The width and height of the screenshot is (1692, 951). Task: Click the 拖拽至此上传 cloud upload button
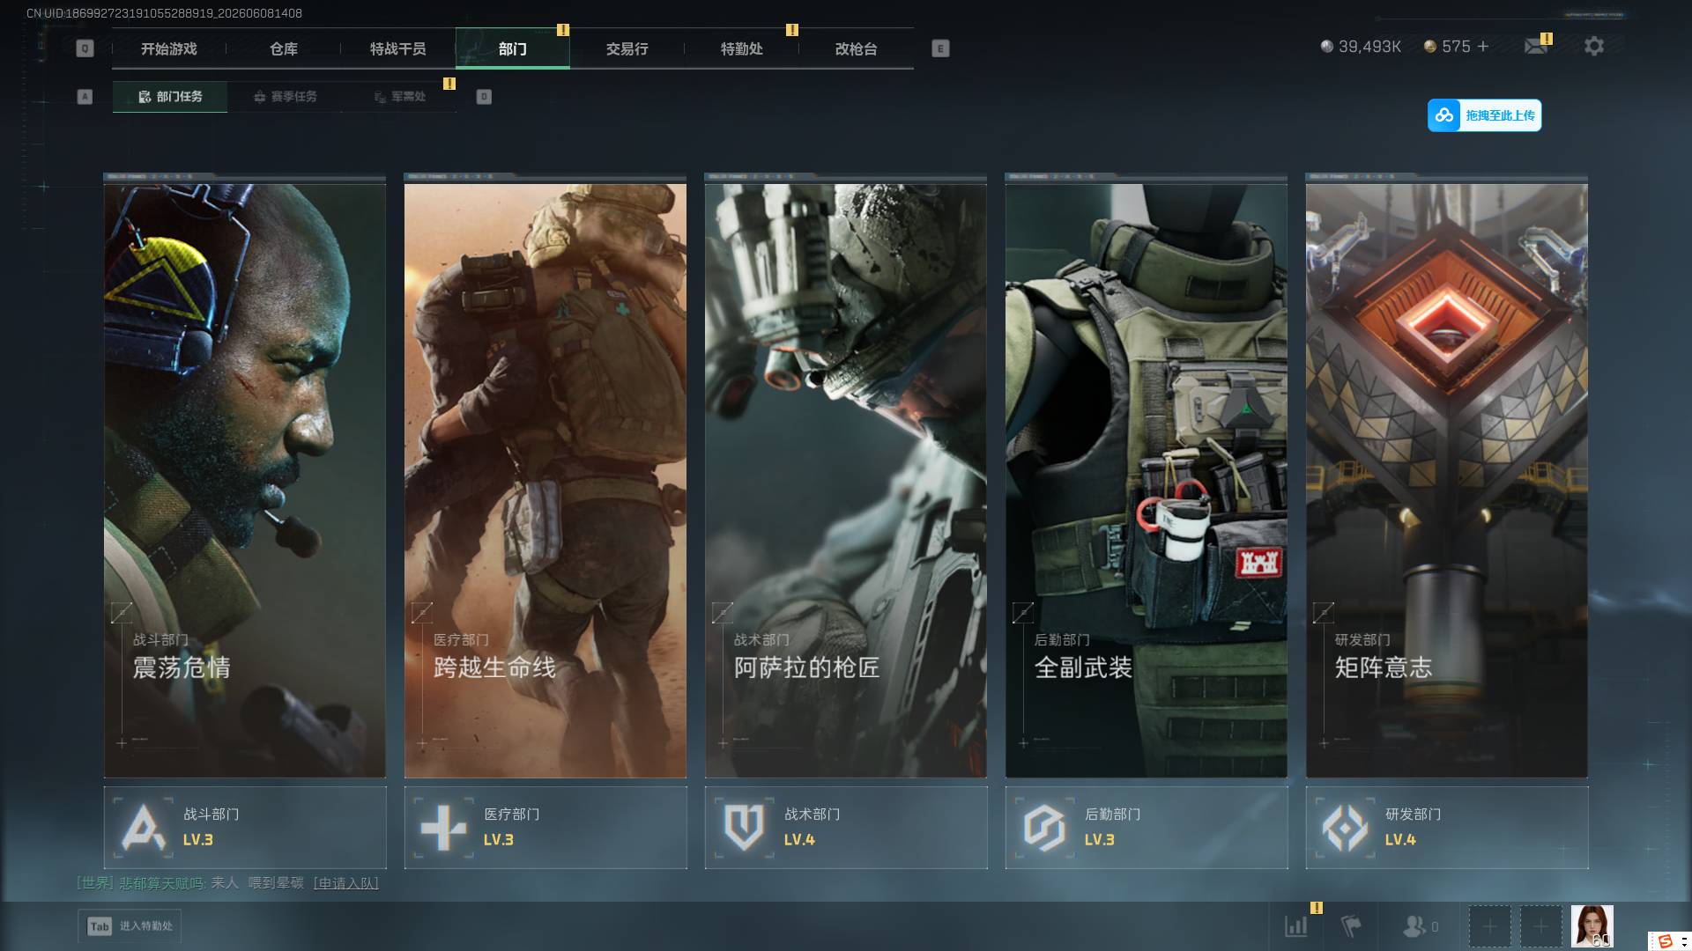[x=1484, y=115]
